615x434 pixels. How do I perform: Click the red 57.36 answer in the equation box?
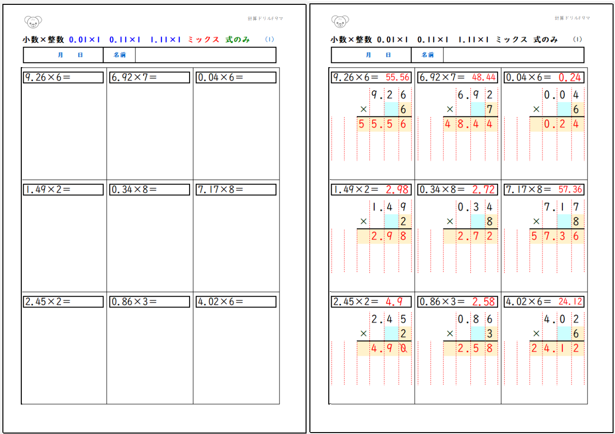coord(570,190)
